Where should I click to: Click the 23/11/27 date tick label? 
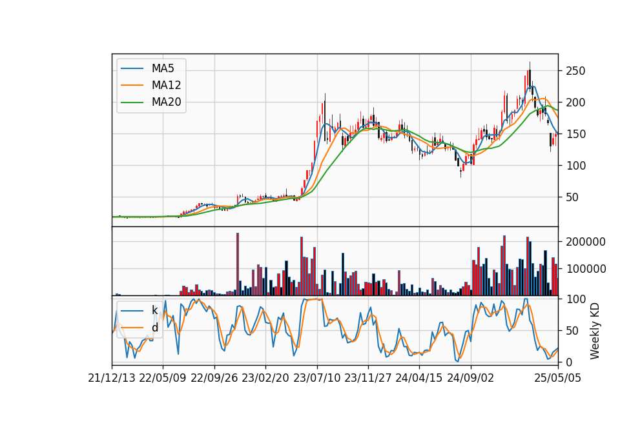point(368,378)
